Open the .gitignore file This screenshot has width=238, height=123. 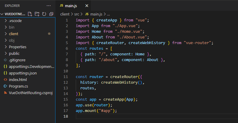tap(28, 60)
